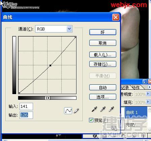Select the pencil freehand curve tool
The height and width of the screenshot is (141, 151).
pyautogui.click(x=77, y=111)
